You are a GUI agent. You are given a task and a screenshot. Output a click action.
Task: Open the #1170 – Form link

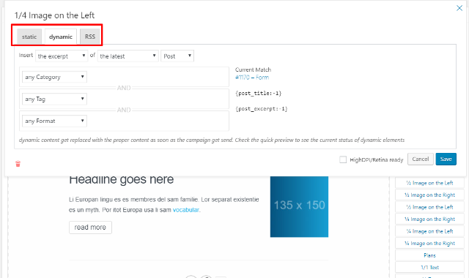252,78
